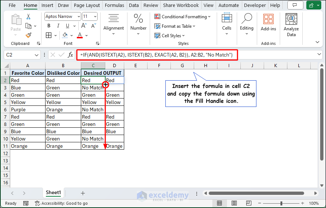Click the vertical scrollbar thumb

click(322, 115)
